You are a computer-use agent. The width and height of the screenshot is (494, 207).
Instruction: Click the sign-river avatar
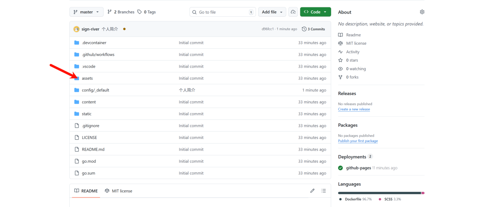(76, 29)
